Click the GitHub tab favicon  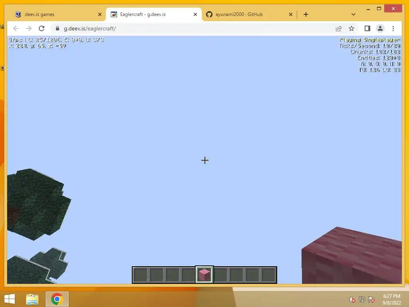[209, 14]
